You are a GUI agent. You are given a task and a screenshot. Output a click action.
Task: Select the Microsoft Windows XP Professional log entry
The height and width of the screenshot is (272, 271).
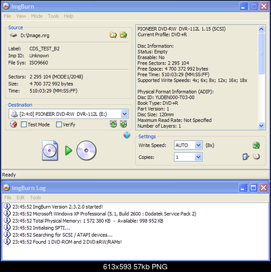(x=104, y=213)
